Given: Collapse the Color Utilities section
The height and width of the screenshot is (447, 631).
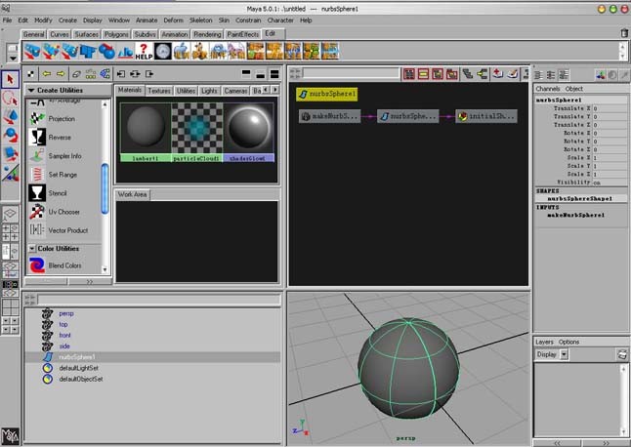Looking at the screenshot, I should click(x=31, y=249).
